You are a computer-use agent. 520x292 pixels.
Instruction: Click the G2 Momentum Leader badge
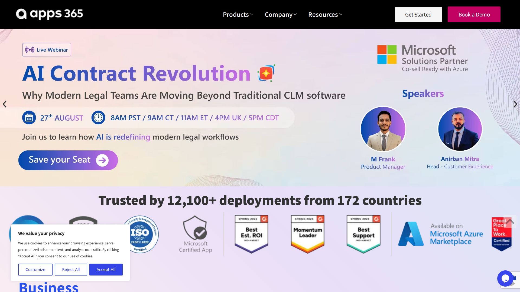[308, 234]
